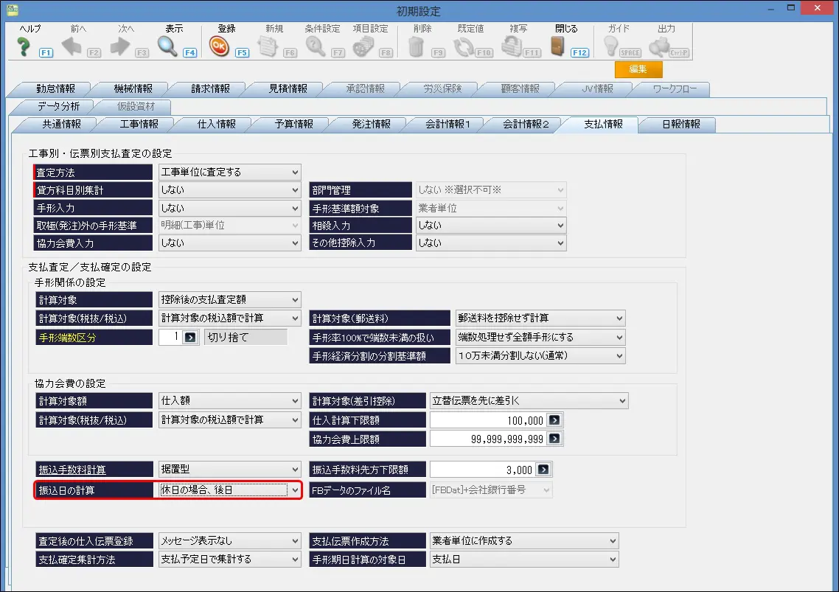The height and width of the screenshot is (592, 839).
Task: Switch to the 会計情報2 tab
Action: [526, 124]
